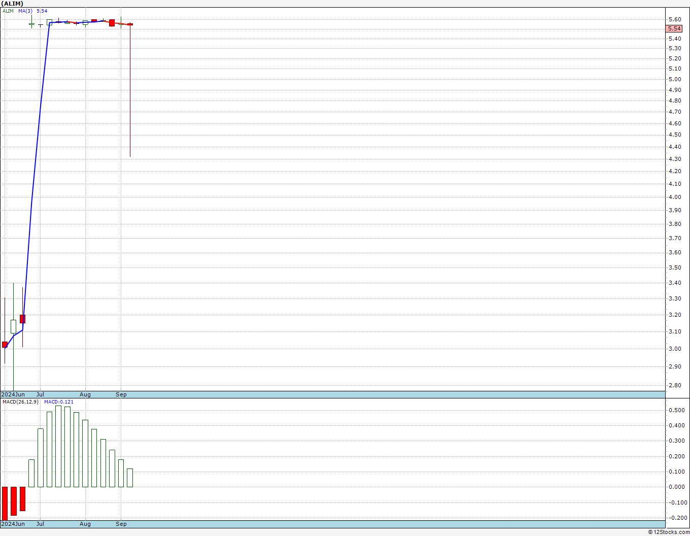Click the 3.00 price axis label
The height and width of the screenshot is (536, 690).
click(x=675, y=349)
